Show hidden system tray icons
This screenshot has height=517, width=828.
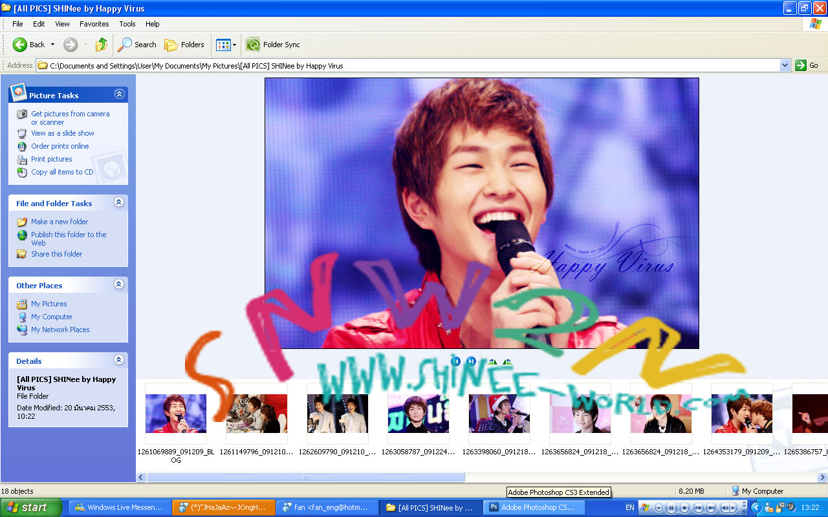(756, 508)
